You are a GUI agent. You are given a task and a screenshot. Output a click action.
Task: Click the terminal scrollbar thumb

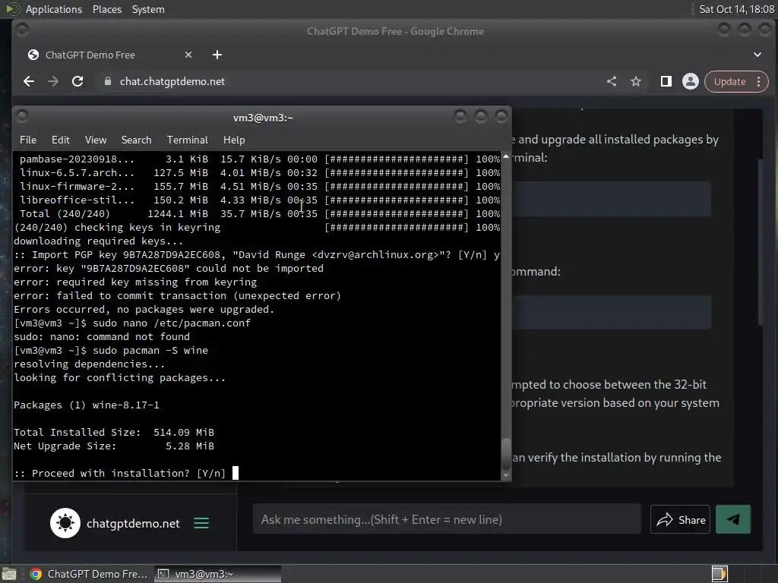pyautogui.click(x=505, y=452)
